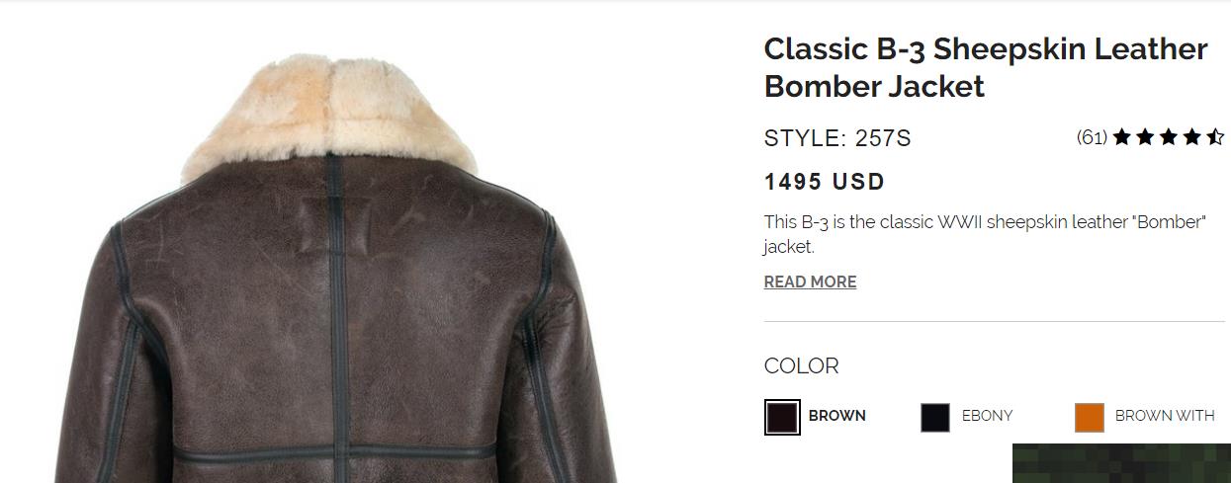Click the Classic B-3 Sheepskin jacket title
Image resolution: width=1231 pixels, height=483 pixels.
[x=986, y=67]
